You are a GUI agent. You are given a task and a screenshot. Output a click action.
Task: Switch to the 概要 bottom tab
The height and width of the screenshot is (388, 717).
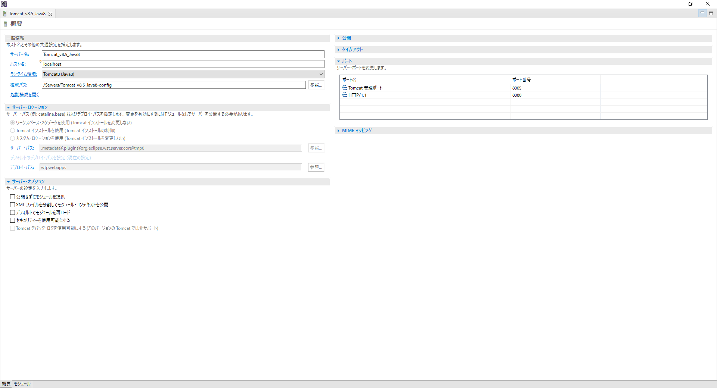(x=6, y=384)
